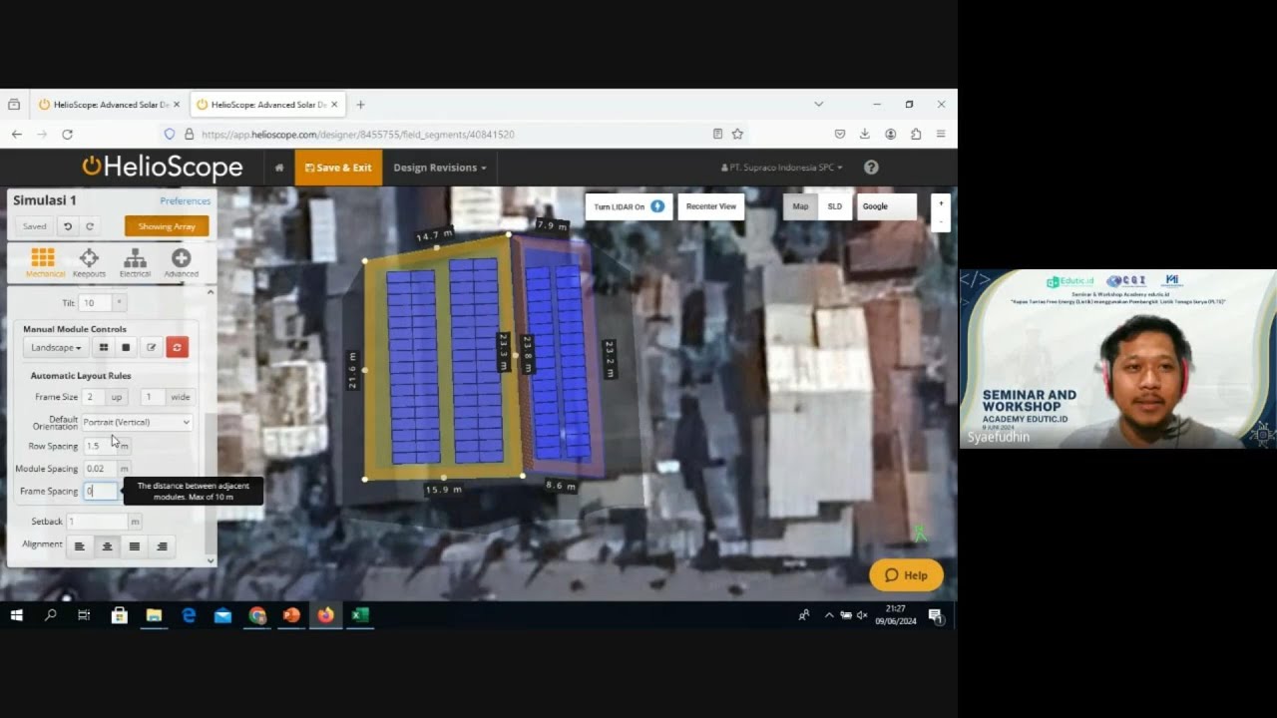This screenshot has width=1277, height=718.
Task: Switch map view to SLD
Action: (x=835, y=206)
